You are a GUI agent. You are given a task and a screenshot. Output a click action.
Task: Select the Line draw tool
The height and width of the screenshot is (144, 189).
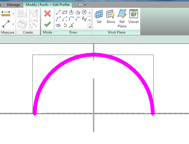(58, 12)
